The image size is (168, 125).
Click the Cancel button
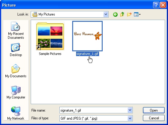click(x=154, y=118)
